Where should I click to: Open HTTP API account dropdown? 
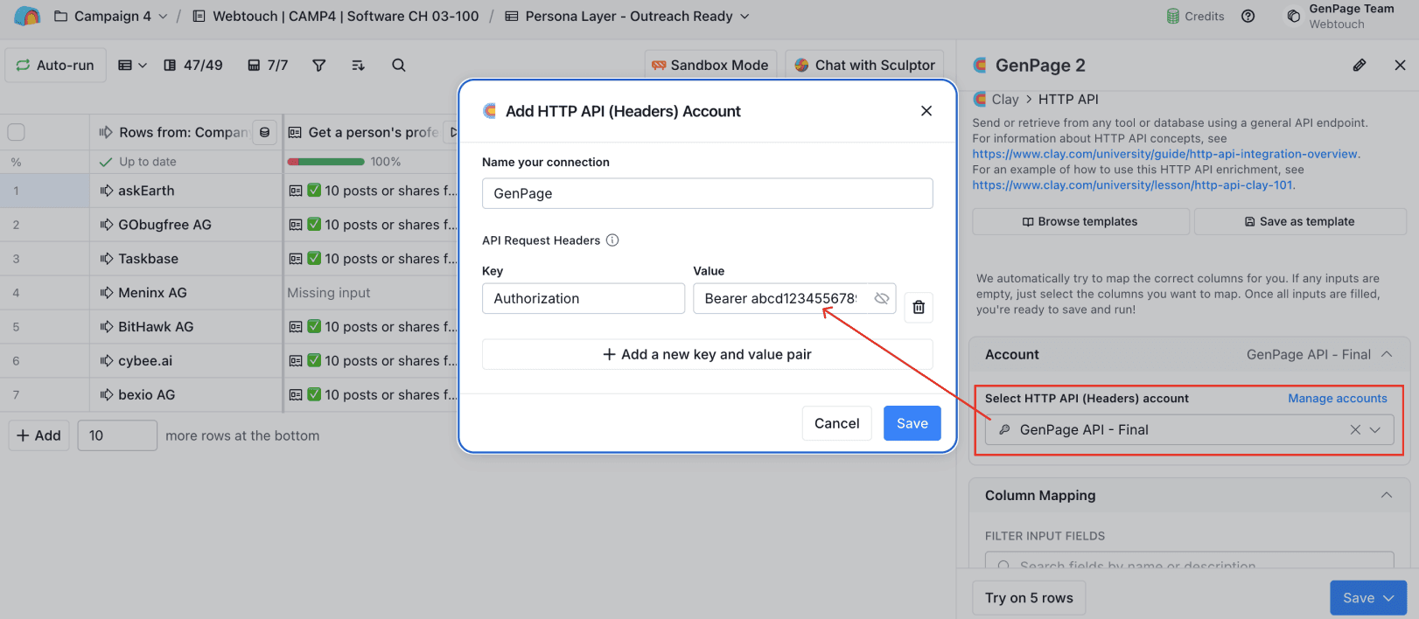1375,429
